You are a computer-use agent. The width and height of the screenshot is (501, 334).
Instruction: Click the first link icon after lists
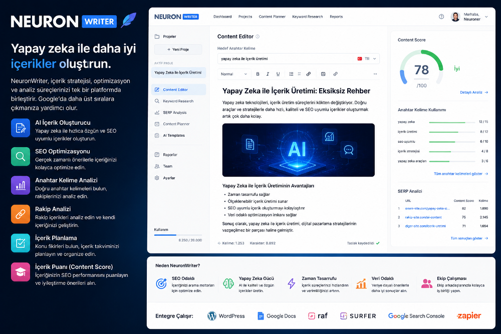click(x=308, y=74)
